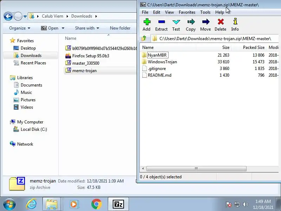Viewport: 281px width, 211px height.
Task: Click the 7z Open button in Explorer
Action: (x=50, y=28)
